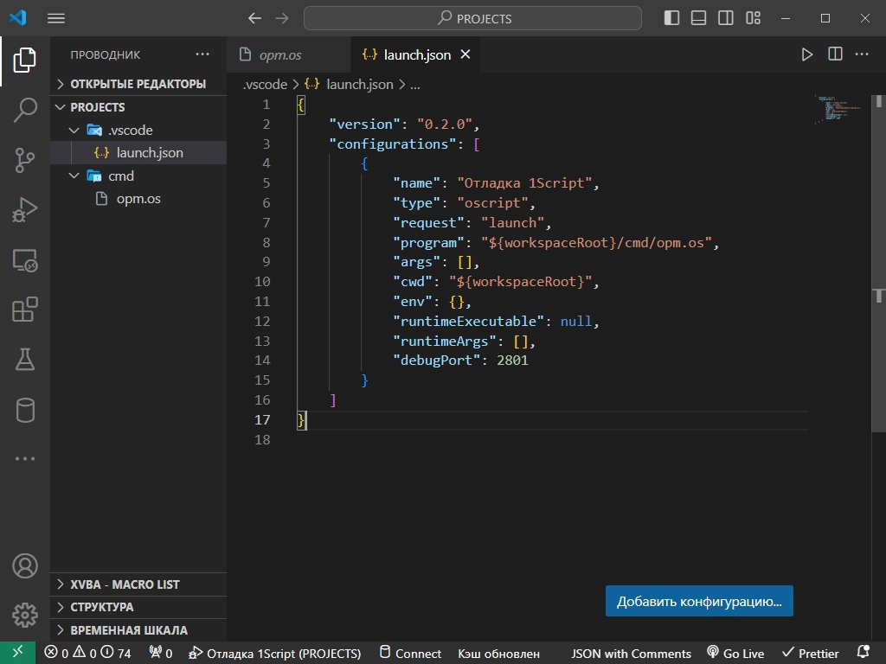Click the PROJECTS command center search box
Screen dimensions: 886x664
coord(472,19)
